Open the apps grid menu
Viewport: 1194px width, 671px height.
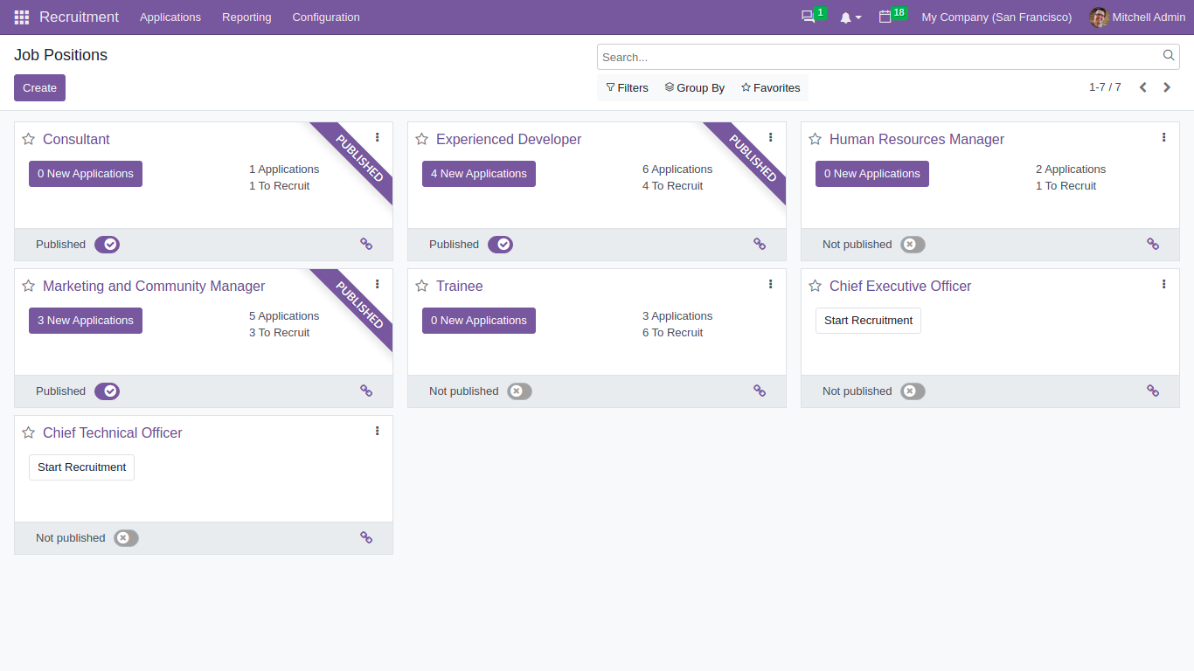(21, 17)
